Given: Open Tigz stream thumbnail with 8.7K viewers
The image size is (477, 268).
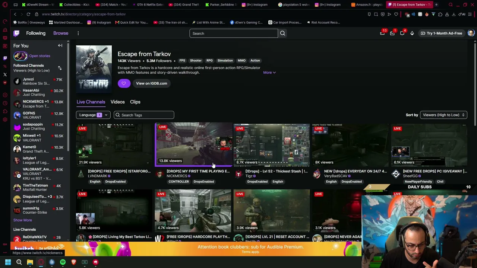Looking at the screenshot, I should (x=272, y=145).
